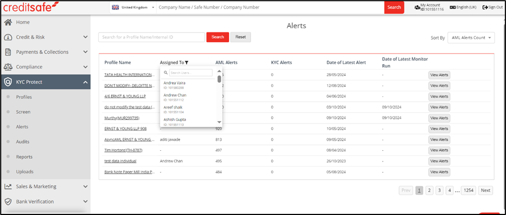Click the Reset button
Screen dimensions: 506x215
(241, 37)
